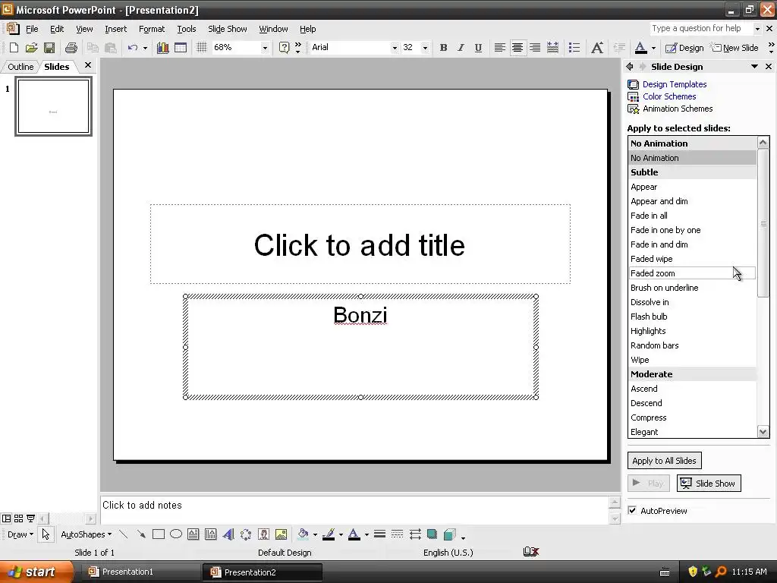Image resolution: width=777 pixels, height=583 pixels.
Task: Open the Slide Show menu
Action: point(228,29)
